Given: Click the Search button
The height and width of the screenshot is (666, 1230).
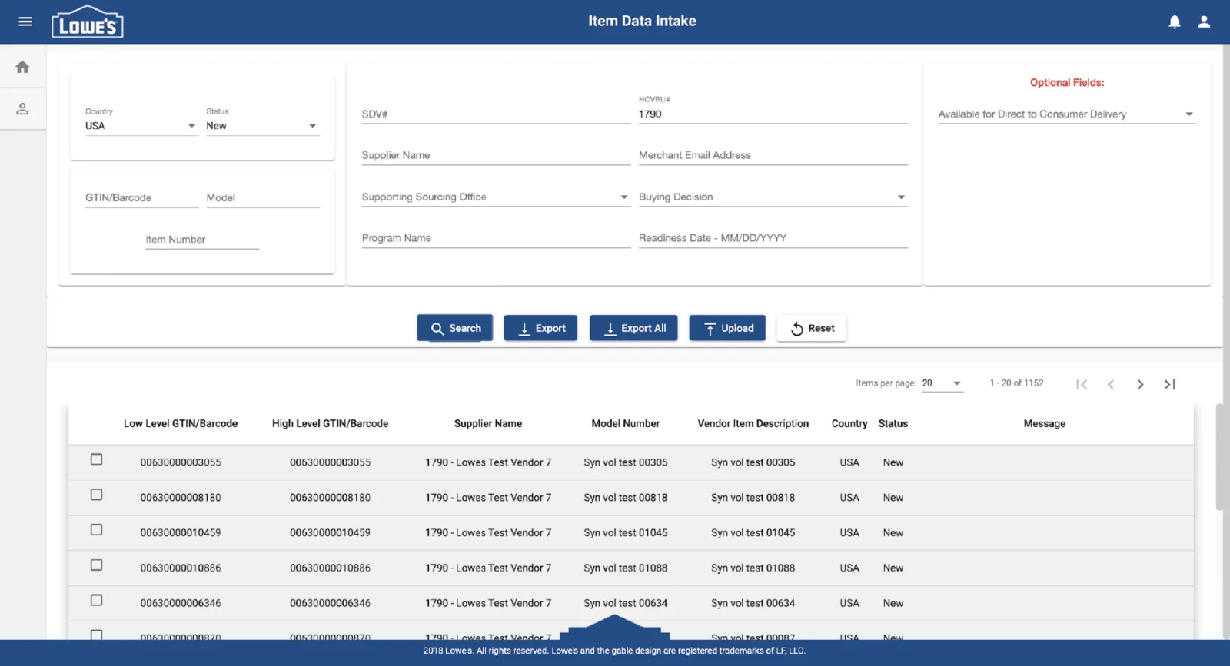Looking at the screenshot, I should click(x=455, y=328).
